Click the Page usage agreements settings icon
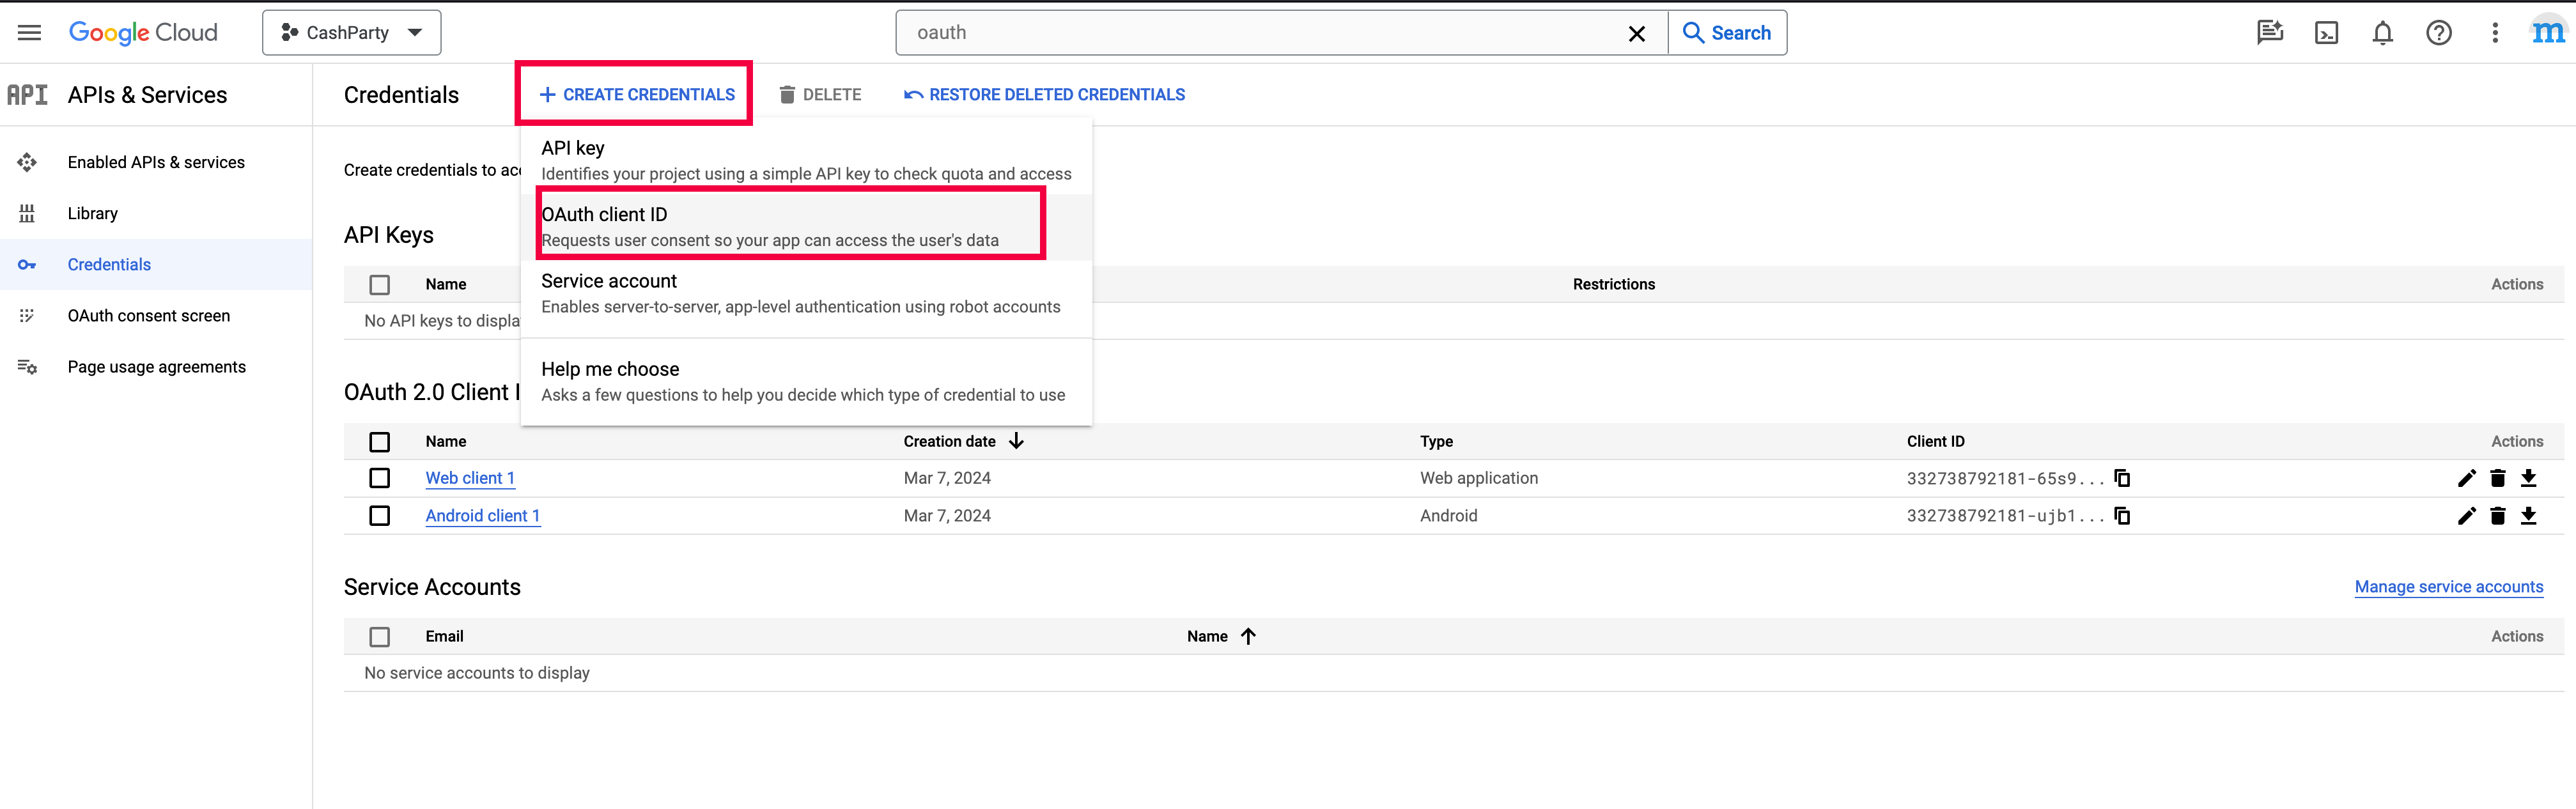Screen dimensions: 2576x809 (27, 366)
